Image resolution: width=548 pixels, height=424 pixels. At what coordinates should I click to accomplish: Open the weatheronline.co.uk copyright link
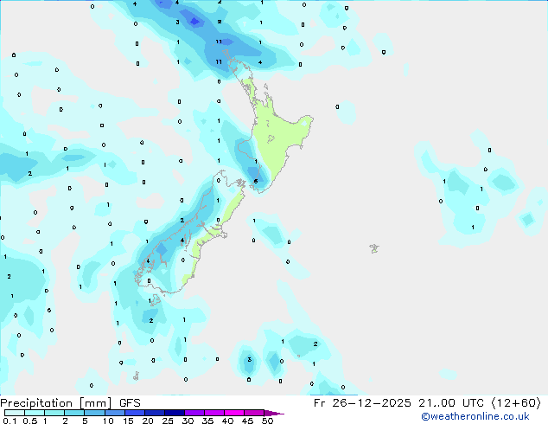(x=475, y=416)
